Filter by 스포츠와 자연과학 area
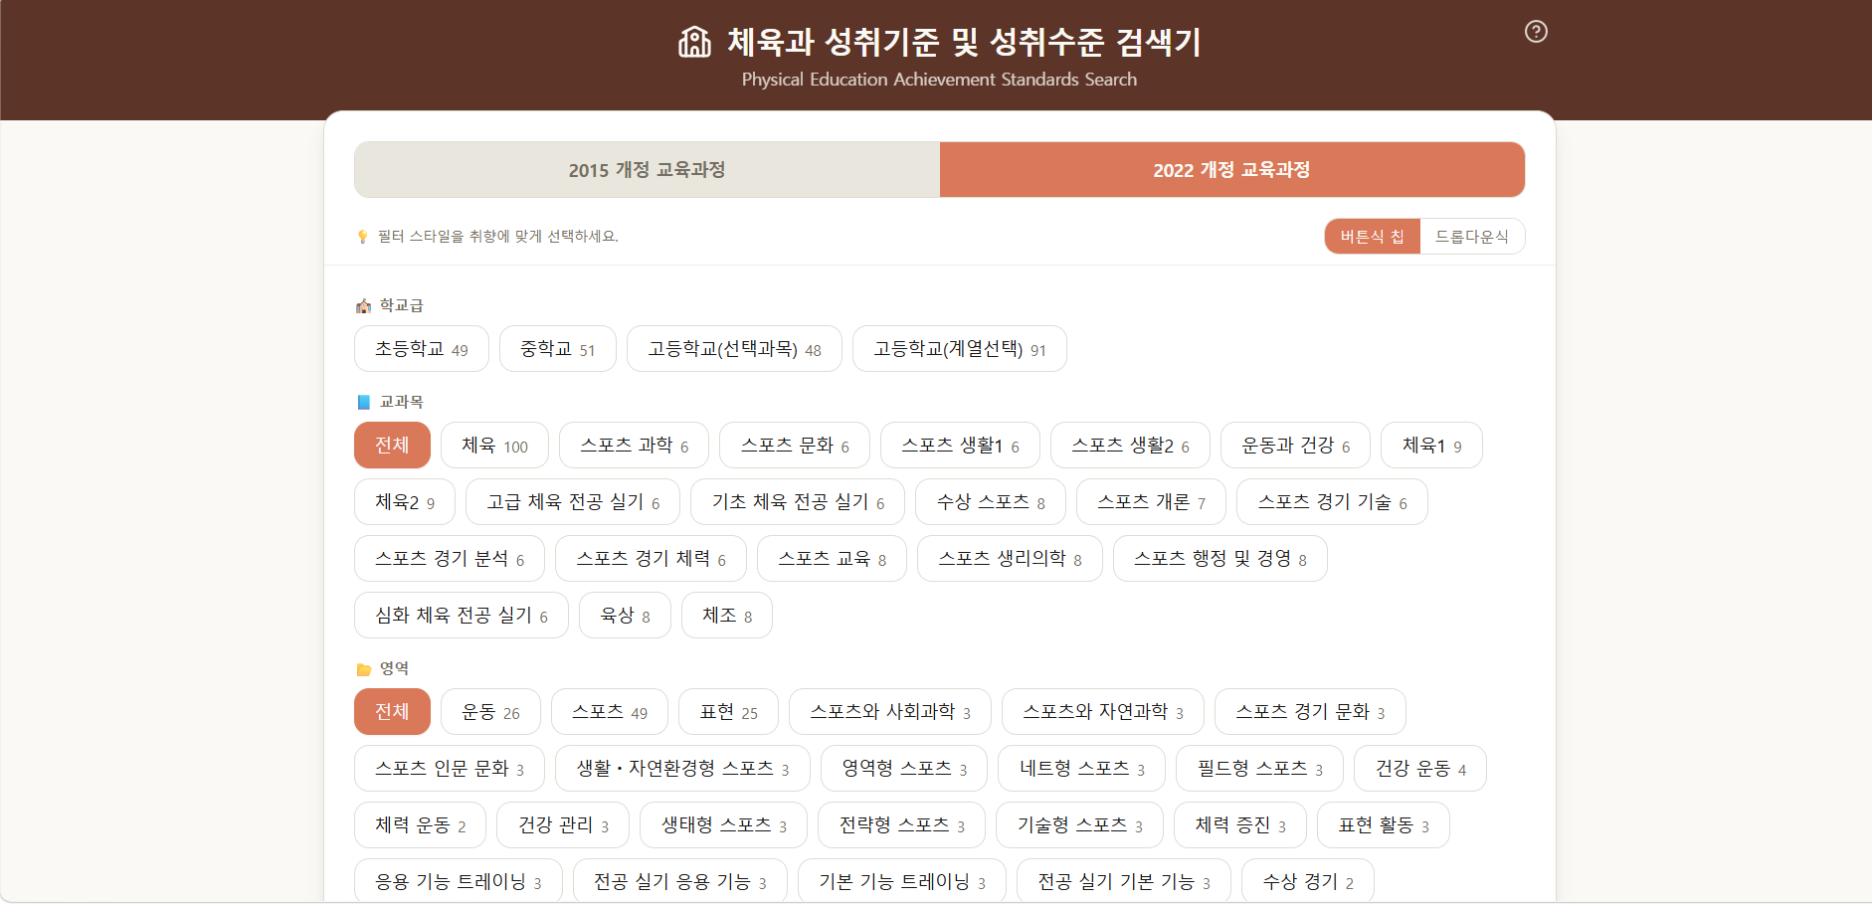The height and width of the screenshot is (904, 1872). tap(1103, 712)
